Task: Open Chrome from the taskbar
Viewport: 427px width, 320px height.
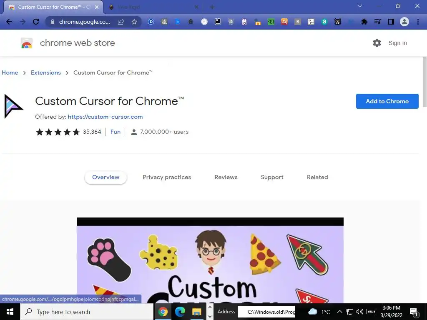Action: coord(163,312)
